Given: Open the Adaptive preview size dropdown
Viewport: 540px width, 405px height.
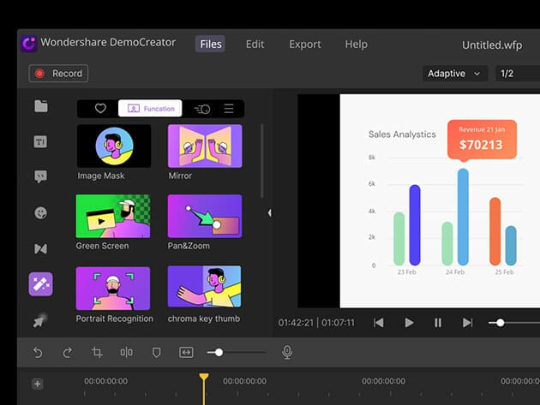Looking at the screenshot, I should [x=454, y=74].
